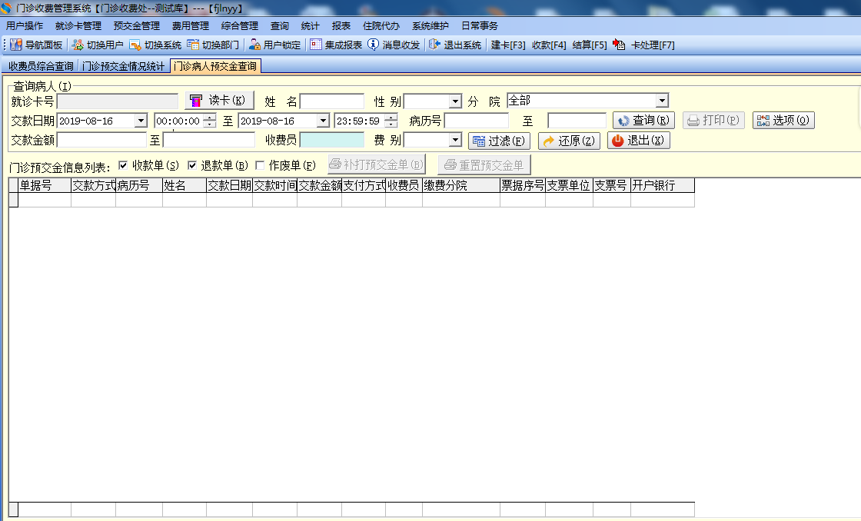Open the 查询 menu
Screen dimensions: 861x521
point(280,26)
